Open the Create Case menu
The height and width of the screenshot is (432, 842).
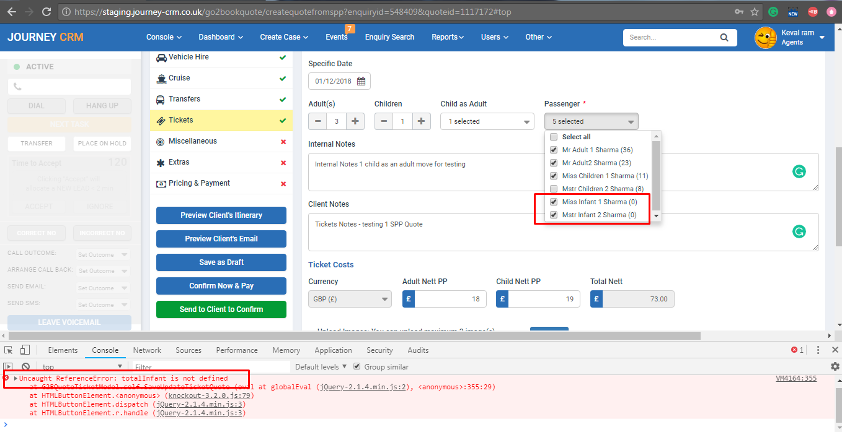(x=284, y=37)
